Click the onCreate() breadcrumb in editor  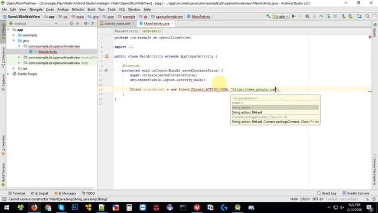(151, 31)
